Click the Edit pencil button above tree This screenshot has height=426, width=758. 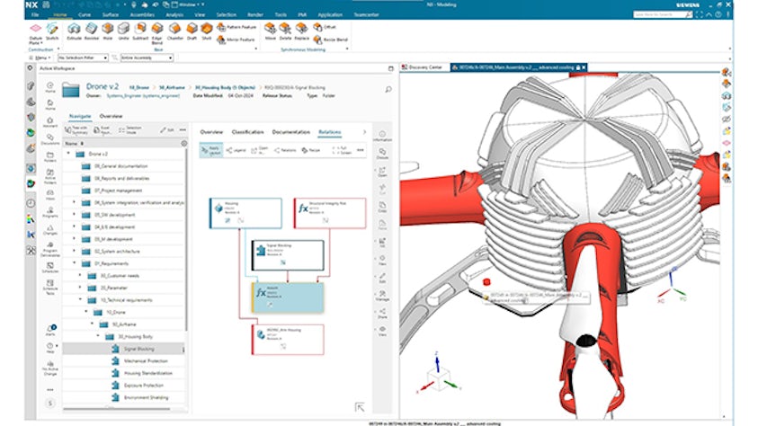(166, 130)
